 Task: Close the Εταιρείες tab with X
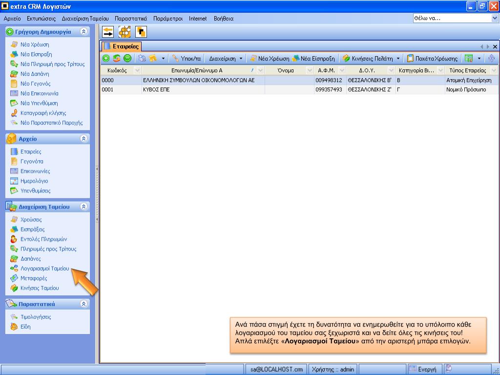pyautogui.click(x=495, y=47)
